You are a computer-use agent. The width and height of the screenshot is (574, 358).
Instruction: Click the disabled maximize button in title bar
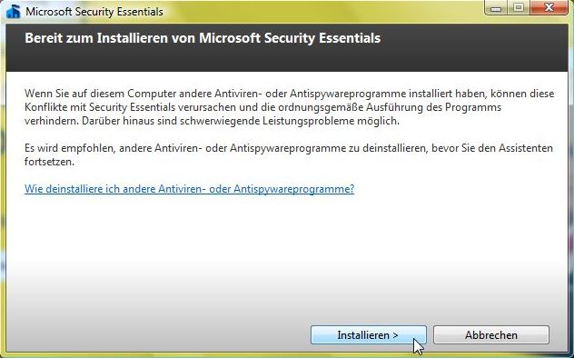(519, 8)
